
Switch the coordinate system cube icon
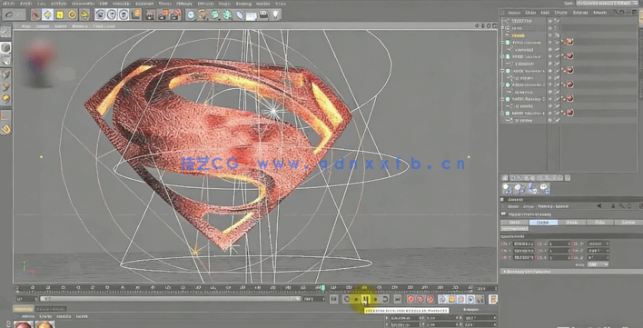(x=135, y=15)
